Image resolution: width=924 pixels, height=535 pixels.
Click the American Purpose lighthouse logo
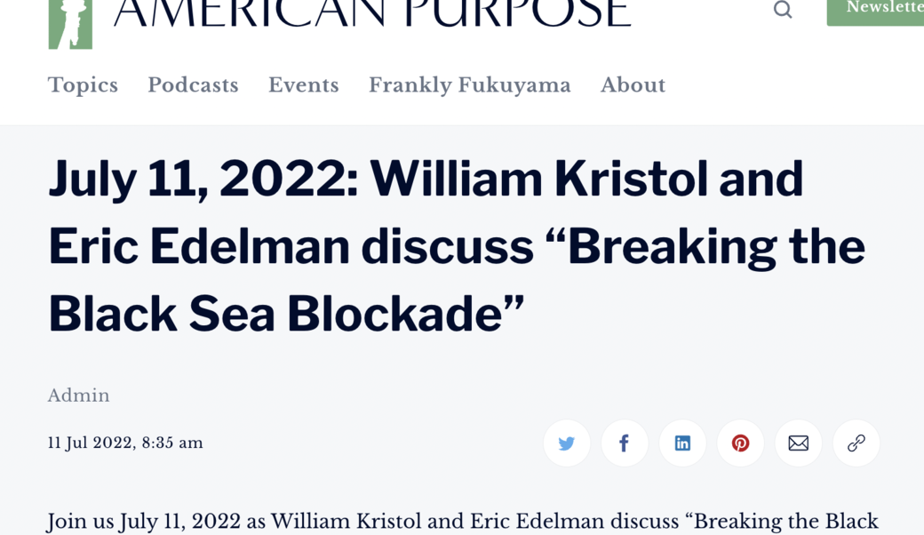point(69,21)
